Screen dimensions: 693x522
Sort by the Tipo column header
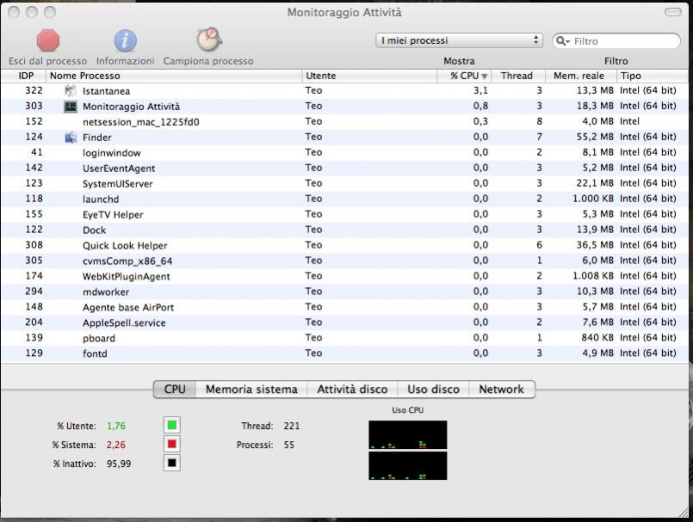pos(653,76)
